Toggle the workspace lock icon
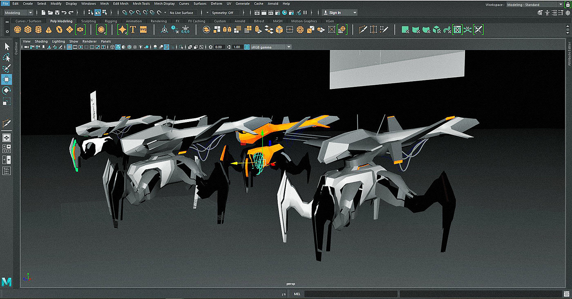This screenshot has height=299, width=572. (568, 4)
